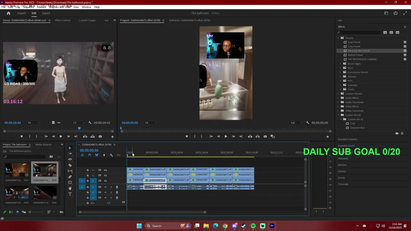Click Export Frame camera in Source monitor

(100, 136)
